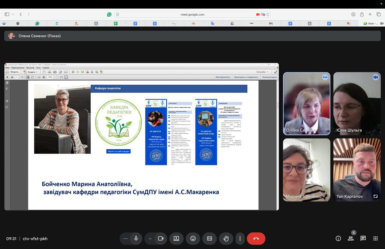This screenshot has height=249, width=385.
Task: Expand audio settings chevron beside camera
Action: pos(150,238)
